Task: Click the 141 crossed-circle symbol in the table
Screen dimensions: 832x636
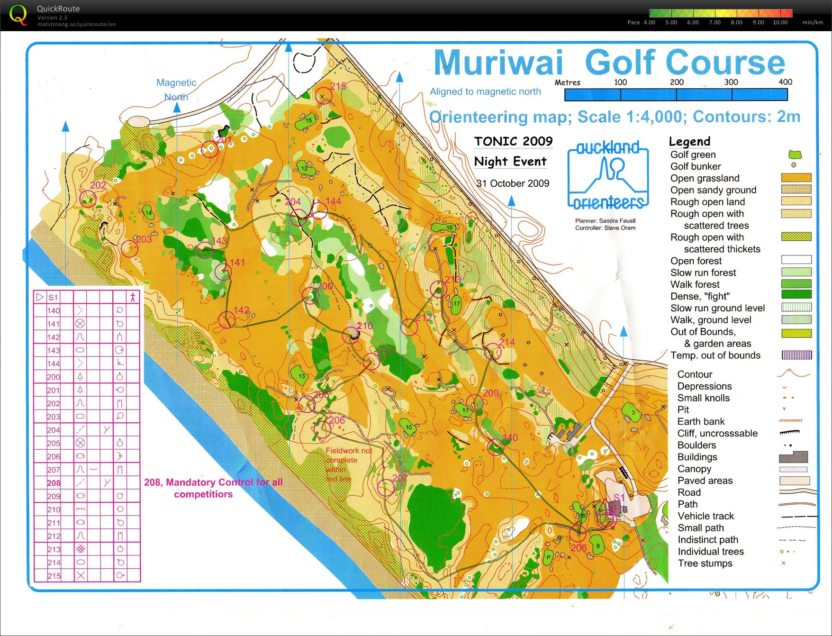Action: 80,324
